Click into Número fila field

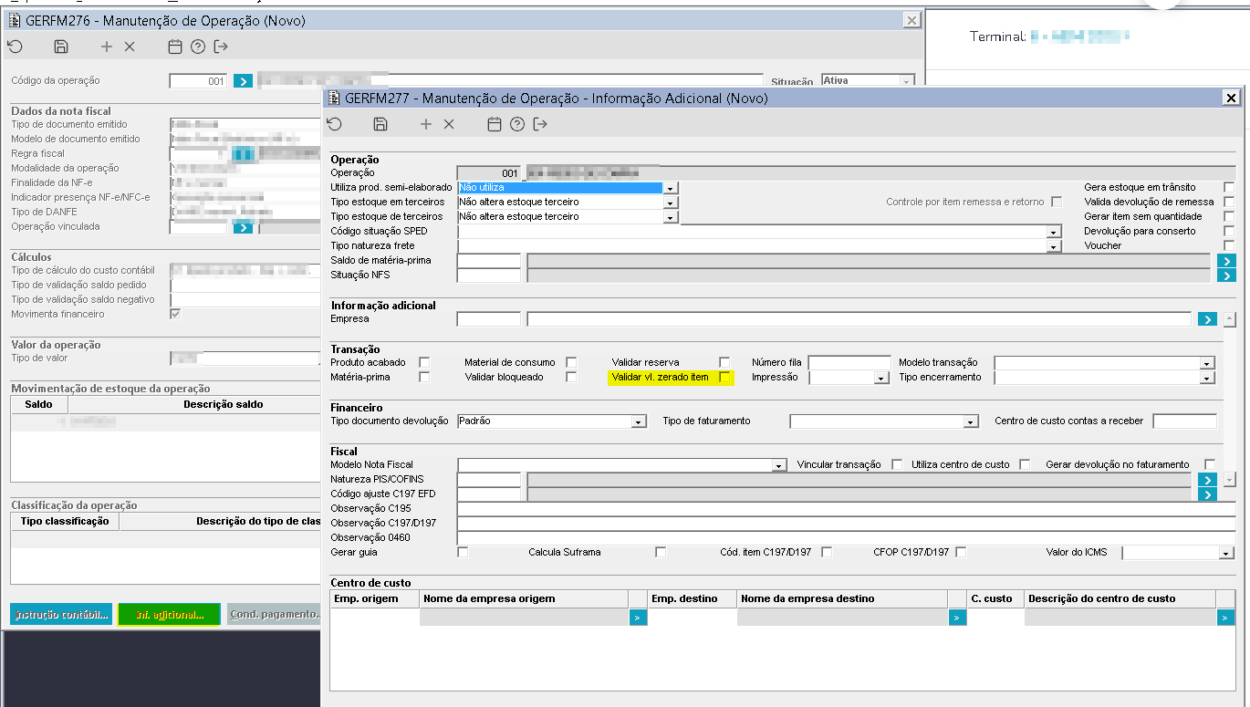(x=849, y=362)
